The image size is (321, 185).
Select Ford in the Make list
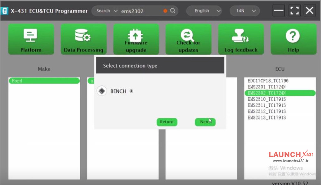pyautogui.click(x=44, y=81)
